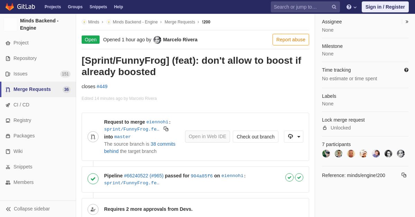
Task: Open pipeline #66240522 link
Action: click(x=136, y=176)
